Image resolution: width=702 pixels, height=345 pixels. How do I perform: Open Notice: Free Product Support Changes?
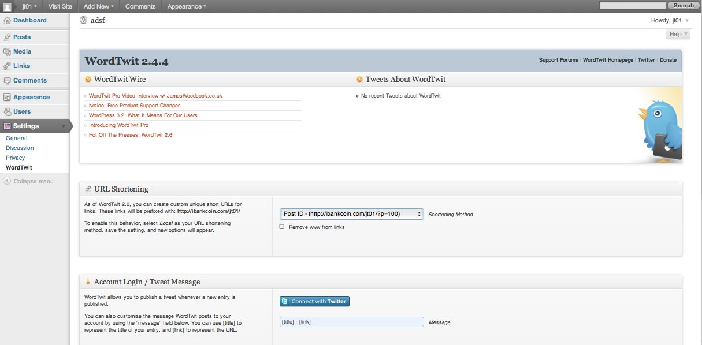(x=135, y=106)
